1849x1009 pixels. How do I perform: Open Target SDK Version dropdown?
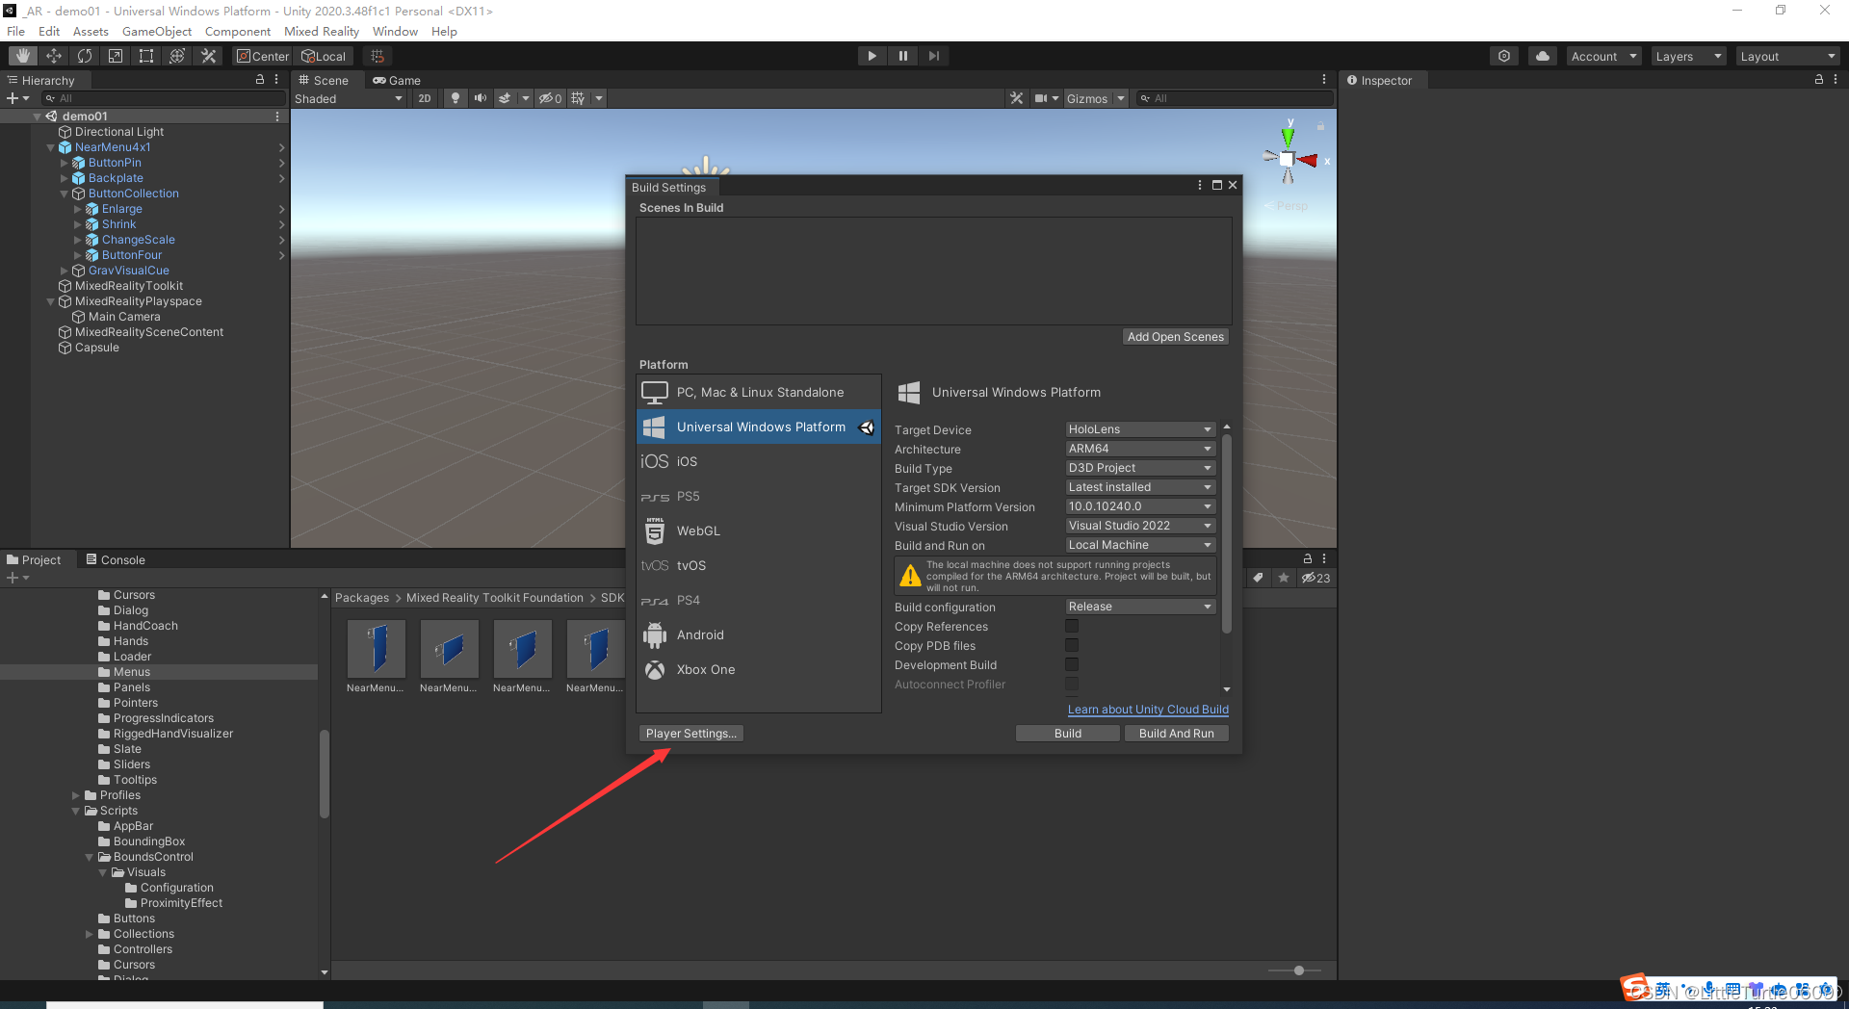[1140, 487]
